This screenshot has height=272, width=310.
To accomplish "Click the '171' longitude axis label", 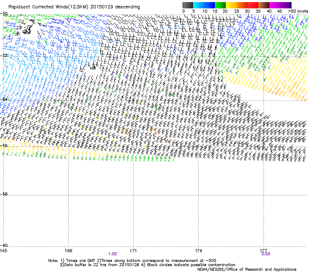I will pyautogui.click(x=133, y=251).
